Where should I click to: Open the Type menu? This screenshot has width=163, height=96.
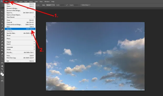[26, 2]
